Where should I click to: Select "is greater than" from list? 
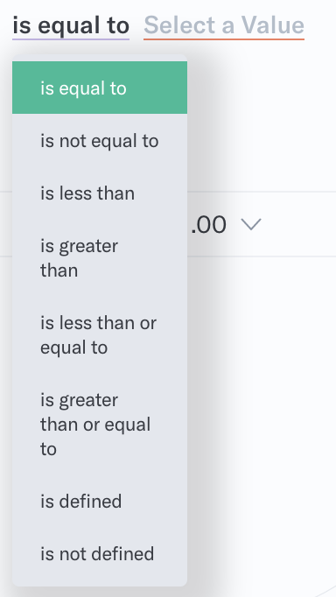click(100, 258)
